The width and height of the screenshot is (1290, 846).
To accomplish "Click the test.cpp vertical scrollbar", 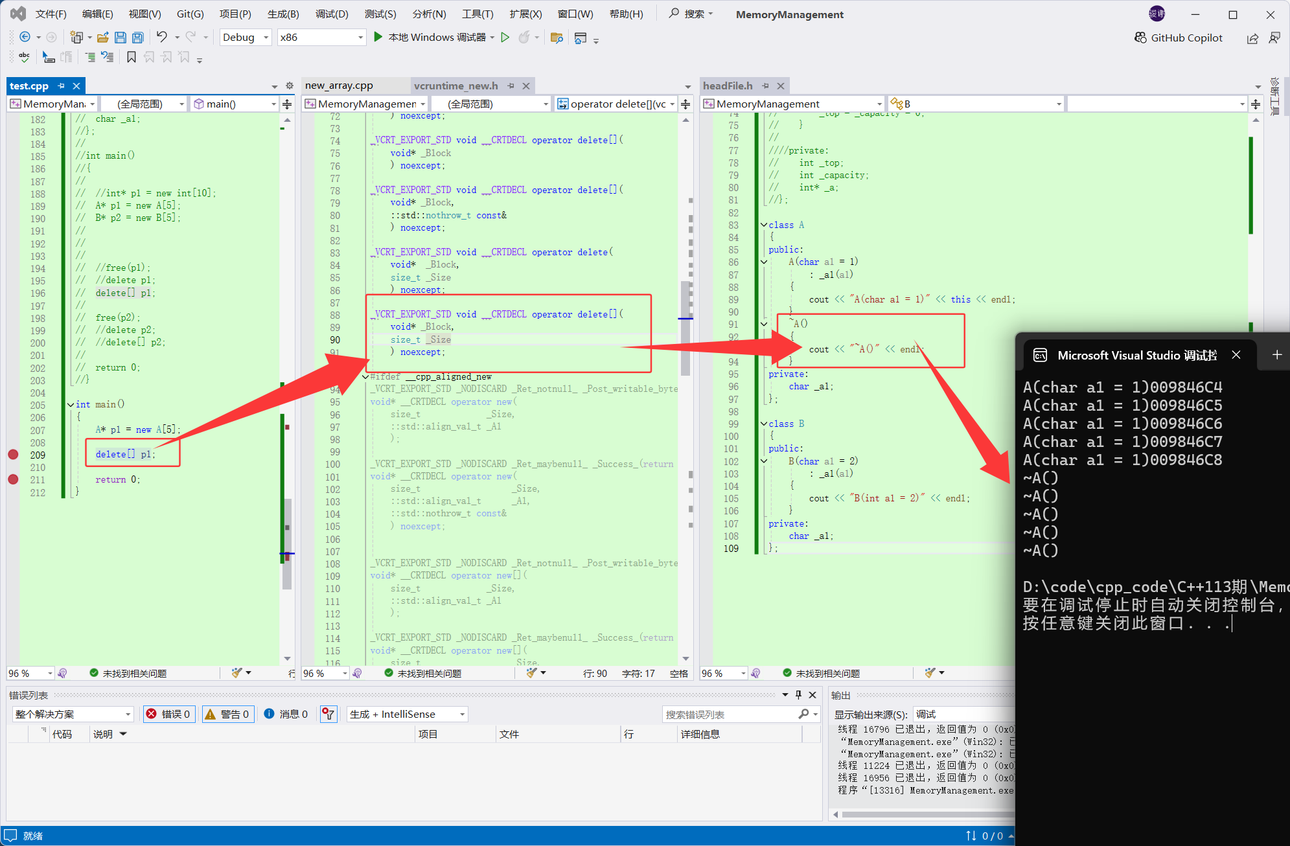I will [287, 389].
